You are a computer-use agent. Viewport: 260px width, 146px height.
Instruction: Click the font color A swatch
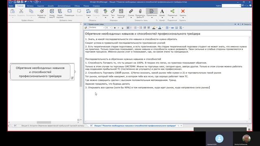point(160,28)
